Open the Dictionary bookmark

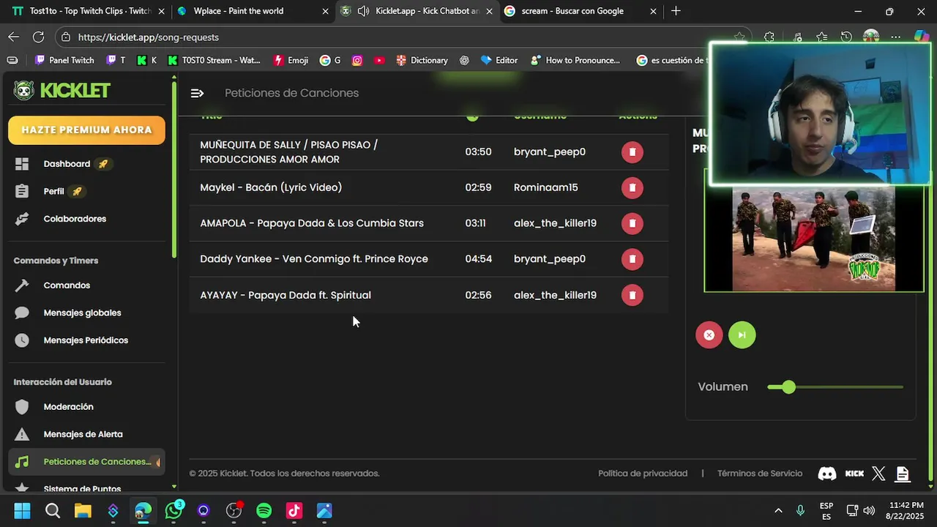(x=422, y=60)
